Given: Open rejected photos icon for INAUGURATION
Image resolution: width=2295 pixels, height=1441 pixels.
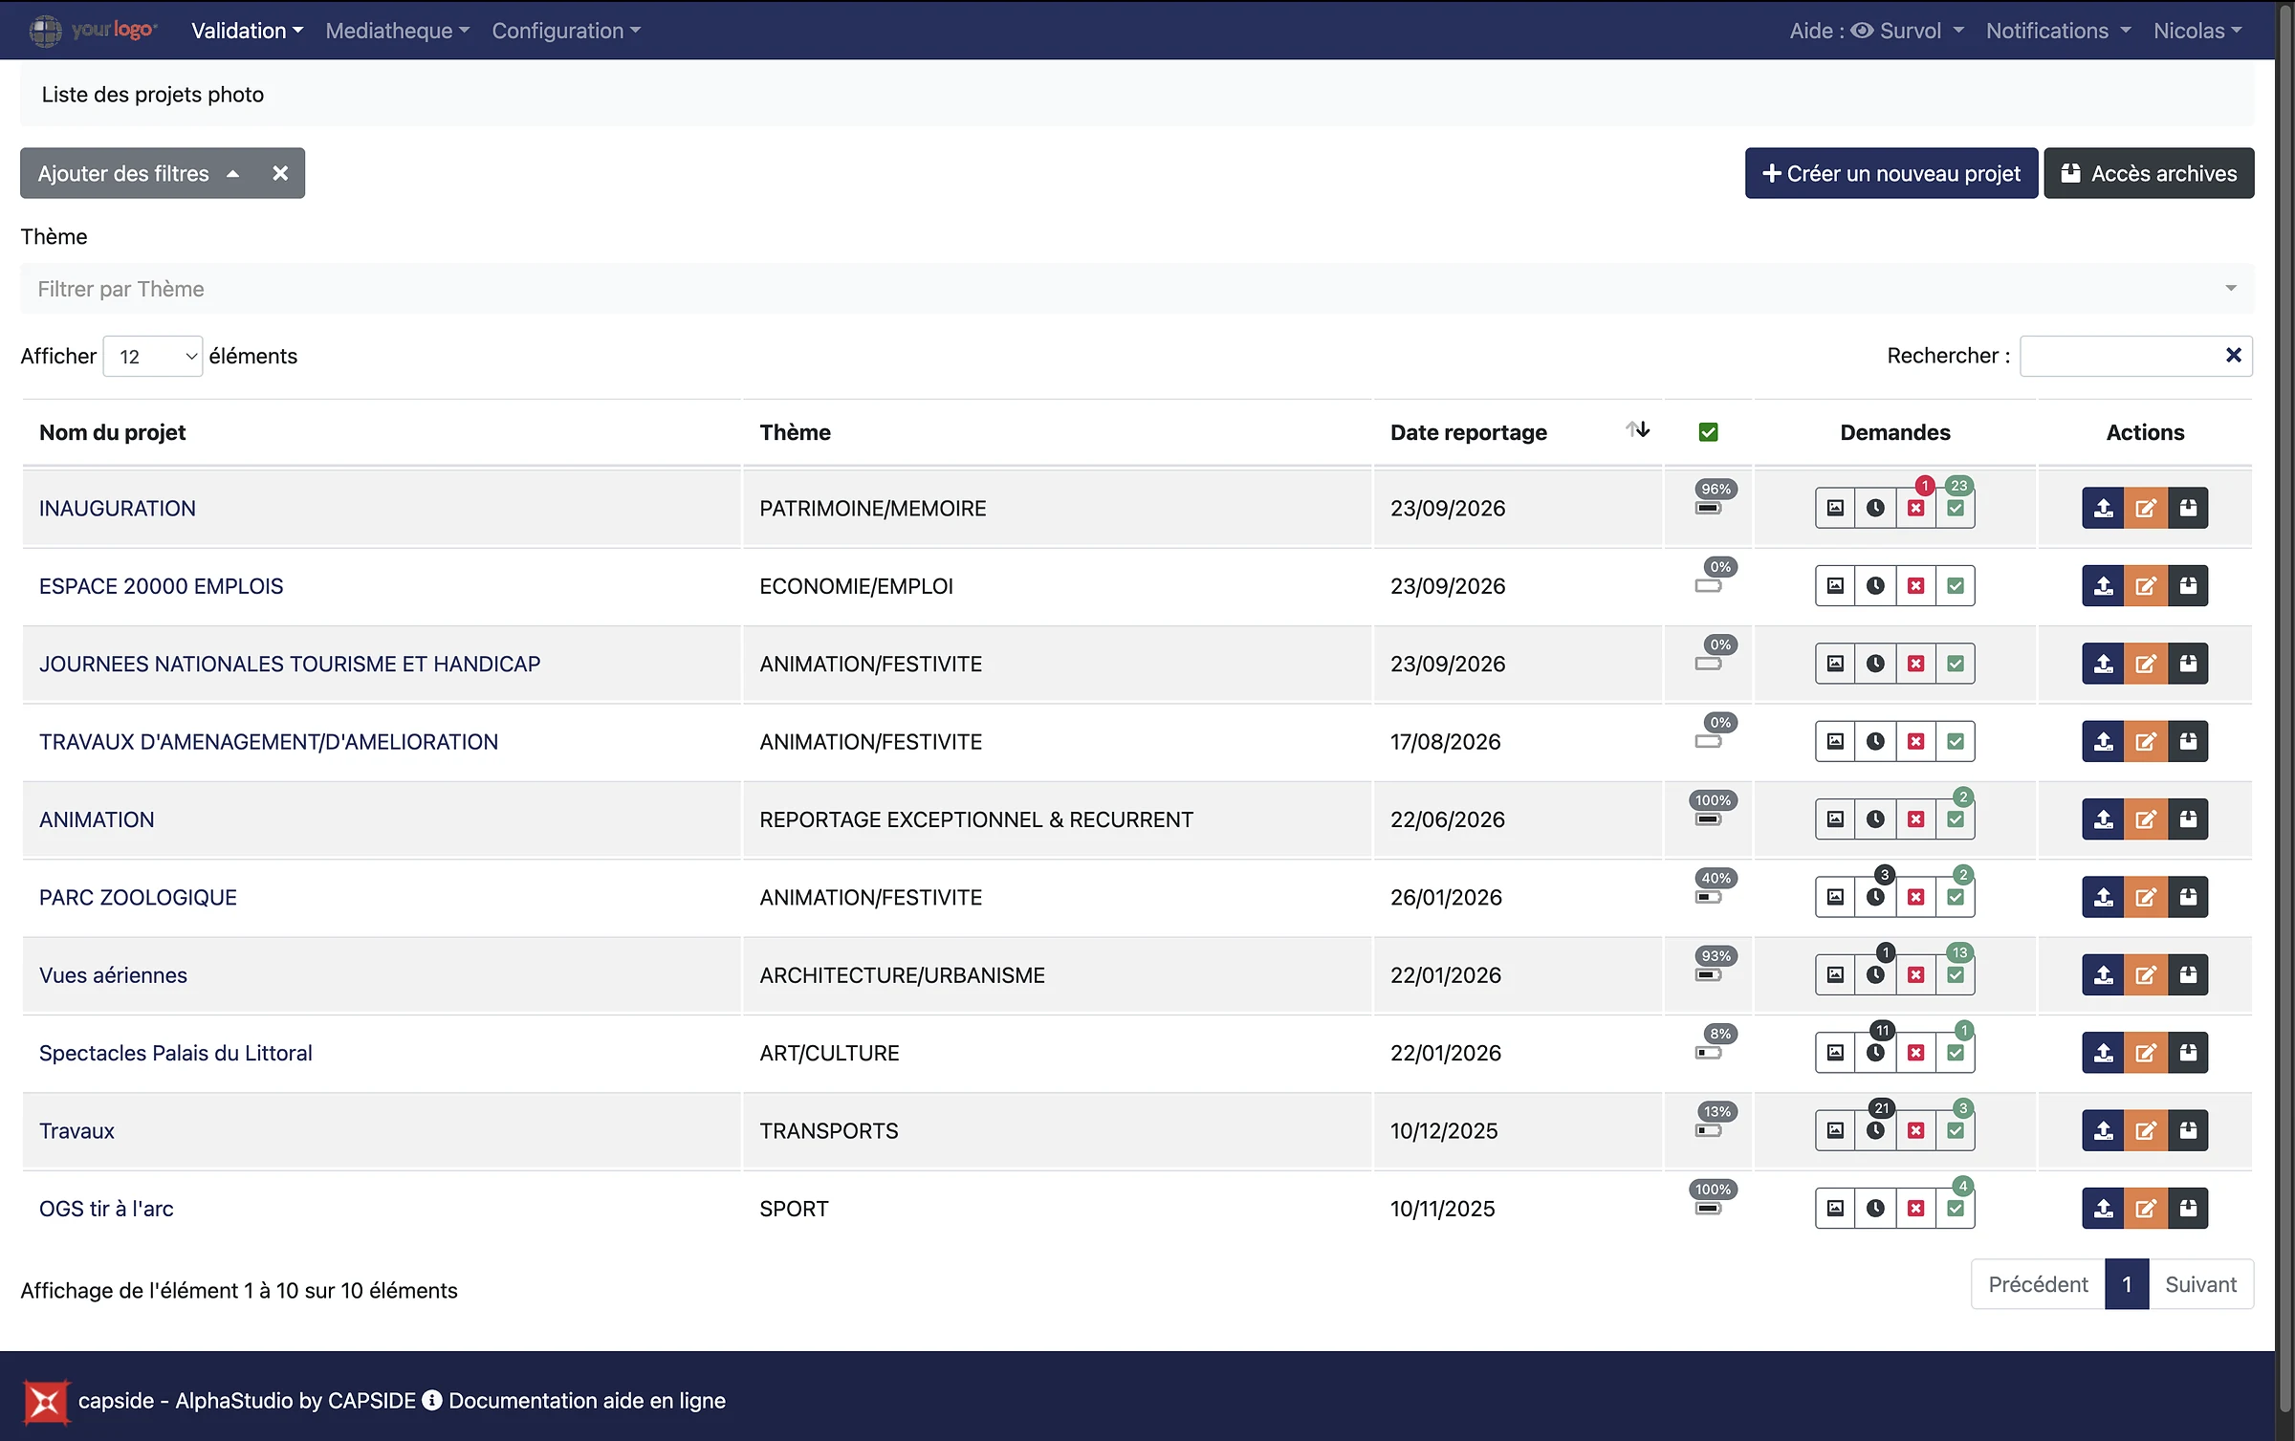Looking at the screenshot, I should (x=1915, y=508).
